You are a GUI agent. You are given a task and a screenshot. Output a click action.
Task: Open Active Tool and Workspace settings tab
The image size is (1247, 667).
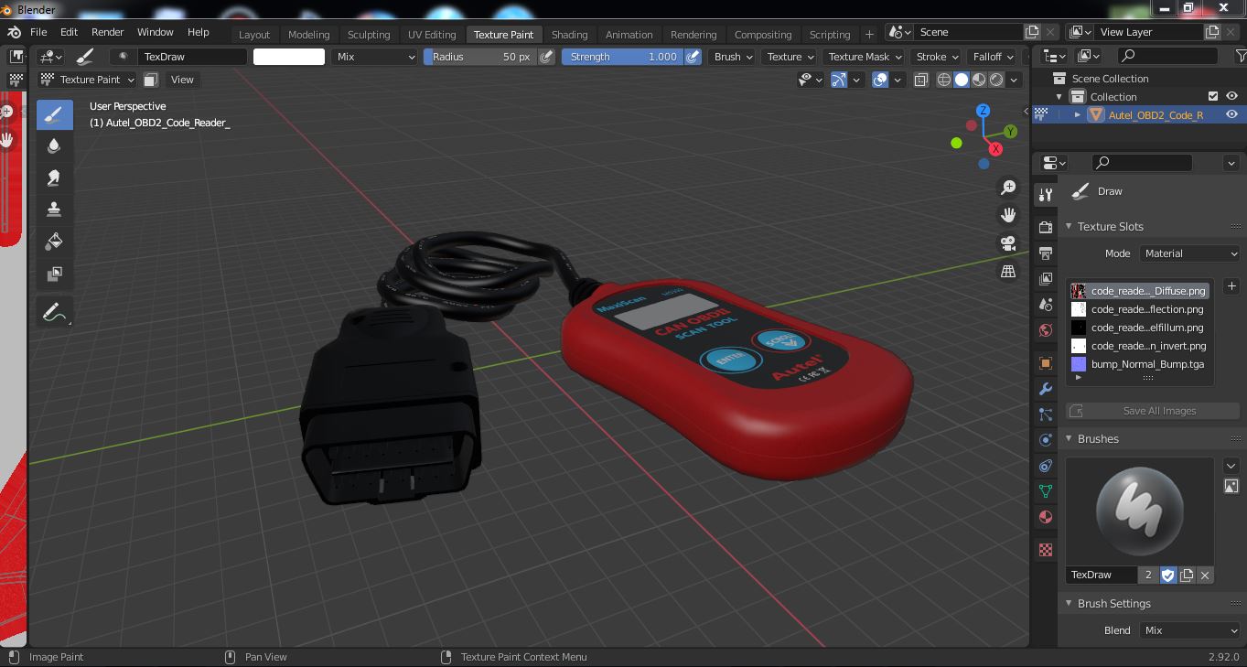(1046, 194)
